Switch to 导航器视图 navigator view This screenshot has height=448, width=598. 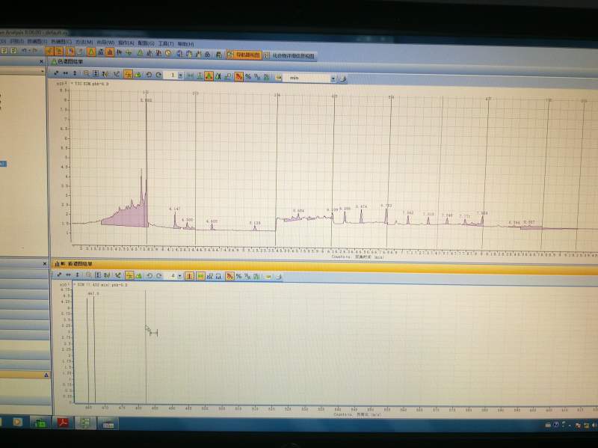point(244,55)
